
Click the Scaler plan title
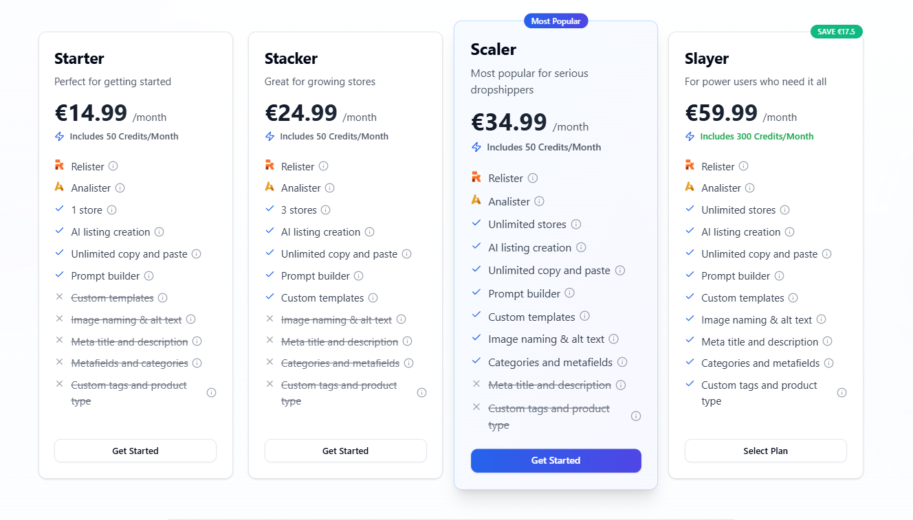coord(494,49)
